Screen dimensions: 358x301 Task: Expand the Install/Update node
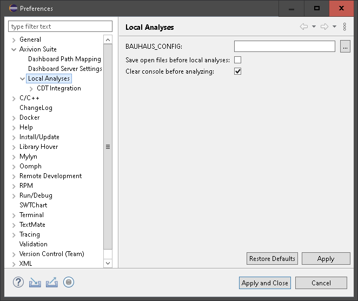[x=14, y=138]
